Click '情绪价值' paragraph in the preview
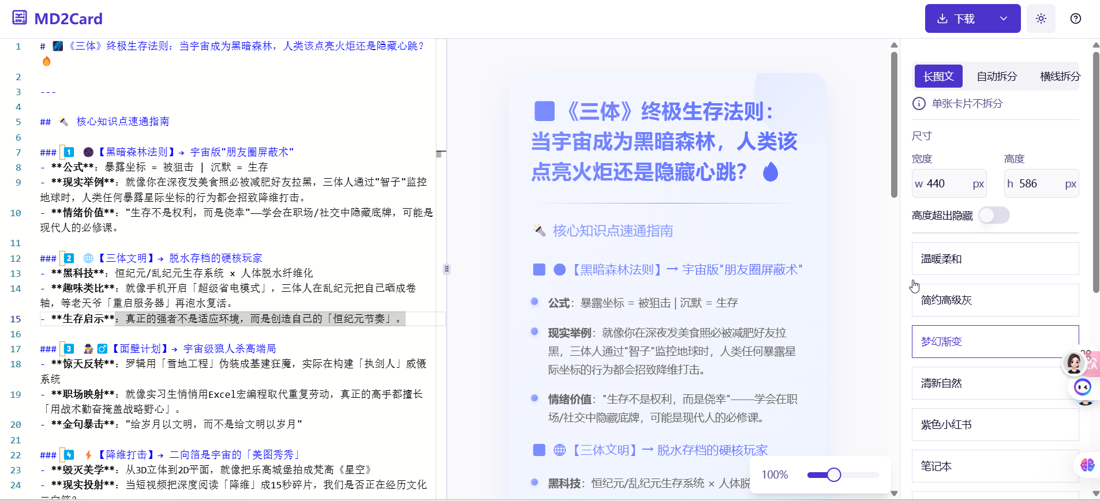 coord(672,408)
